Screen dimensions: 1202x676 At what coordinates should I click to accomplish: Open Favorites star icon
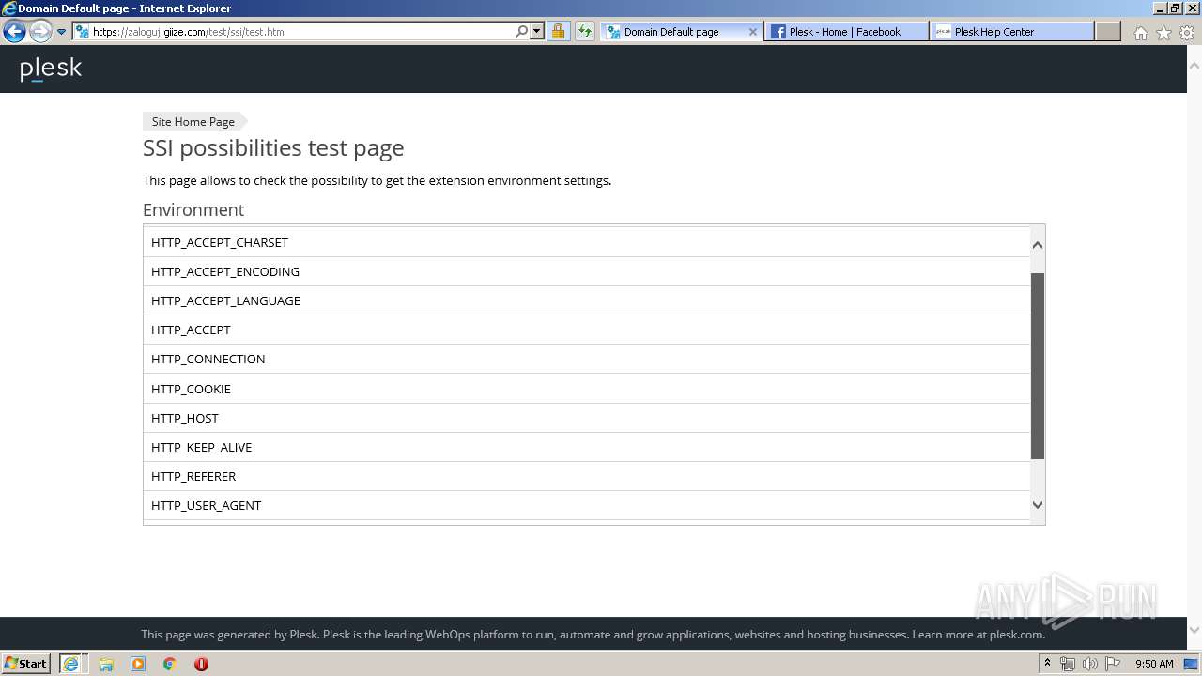[1163, 33]
